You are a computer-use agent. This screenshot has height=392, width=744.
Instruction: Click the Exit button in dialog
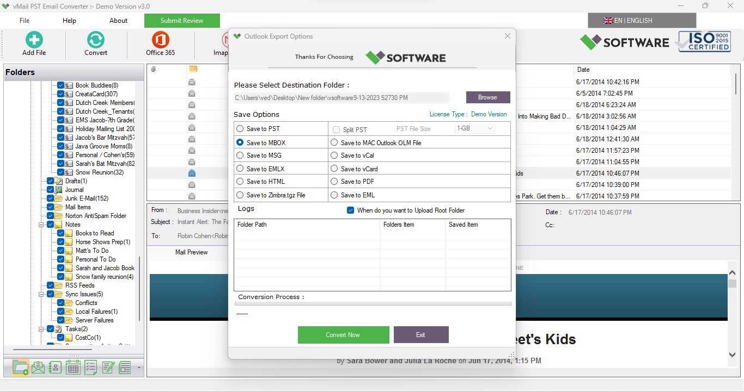(421, 335)
